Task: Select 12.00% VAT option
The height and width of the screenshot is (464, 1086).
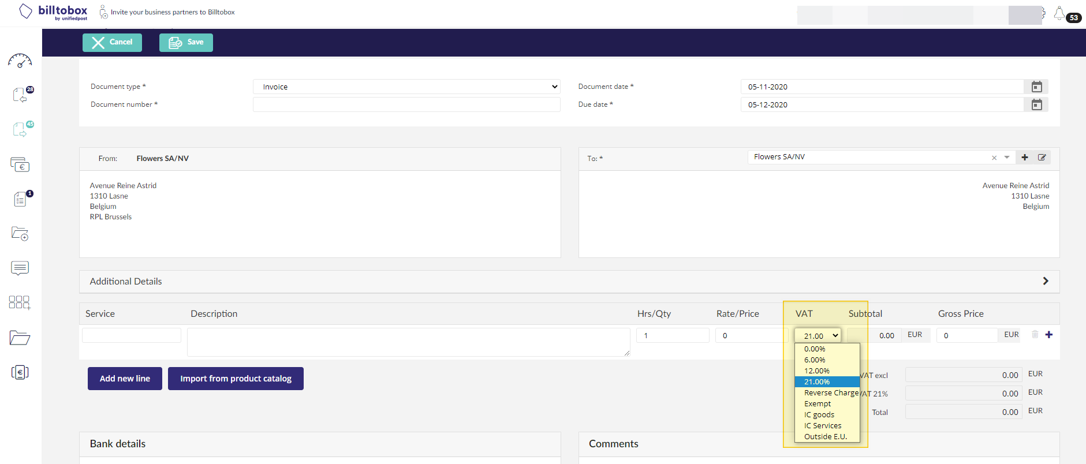Action: tap(827, 371)
